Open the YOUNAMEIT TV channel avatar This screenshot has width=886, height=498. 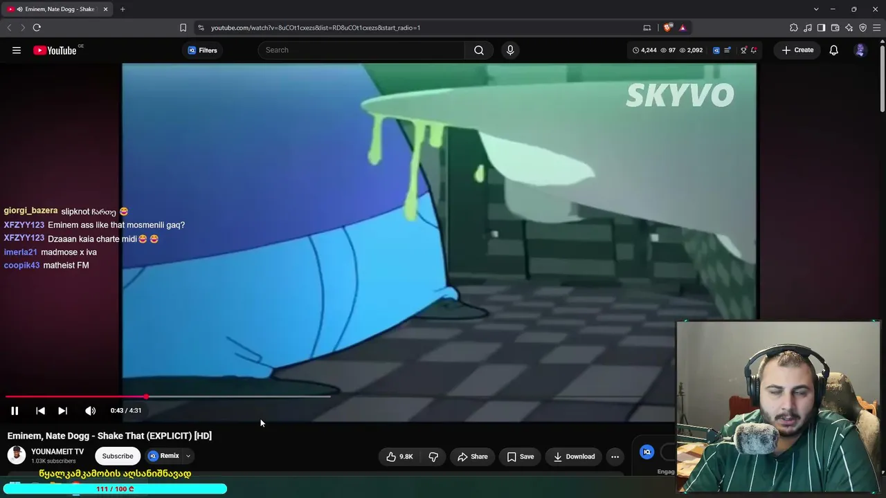(17, 455)
